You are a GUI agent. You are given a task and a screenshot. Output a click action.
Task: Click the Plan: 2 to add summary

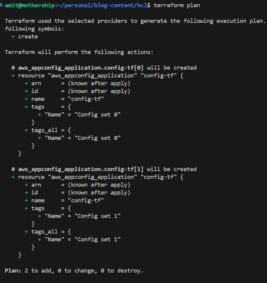(x=74, y=271)
